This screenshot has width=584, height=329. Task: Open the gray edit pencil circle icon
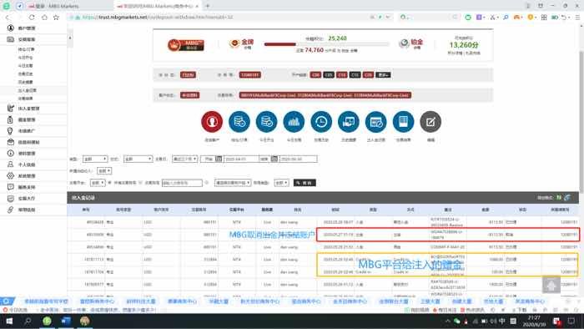pyautogui.click(x=430, y=121)
